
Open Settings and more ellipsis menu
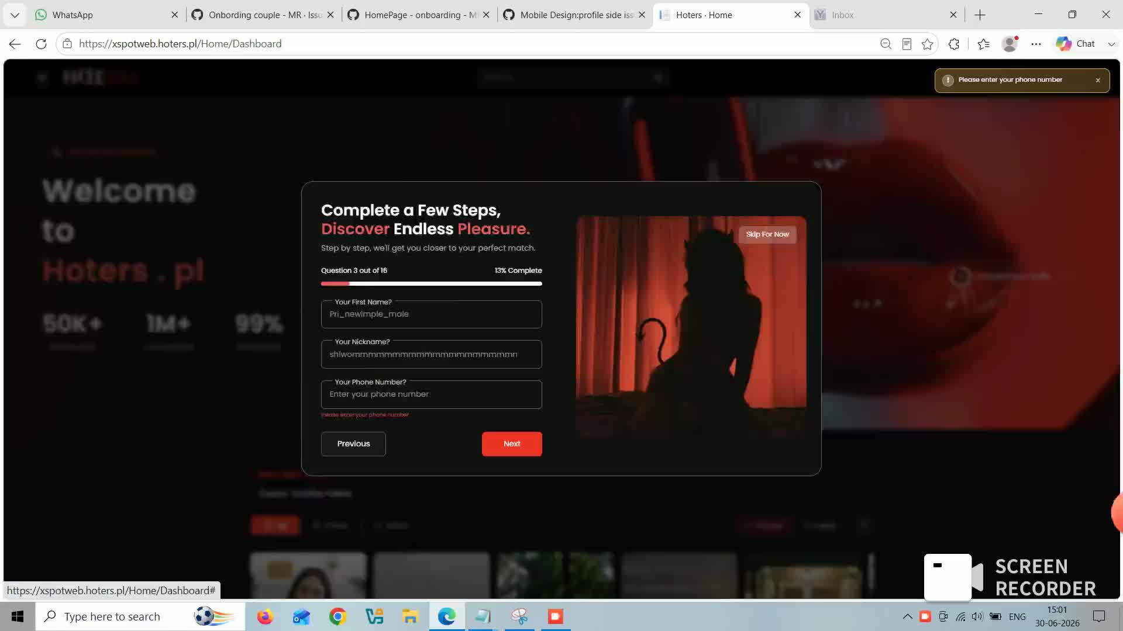coord(1036,44)
